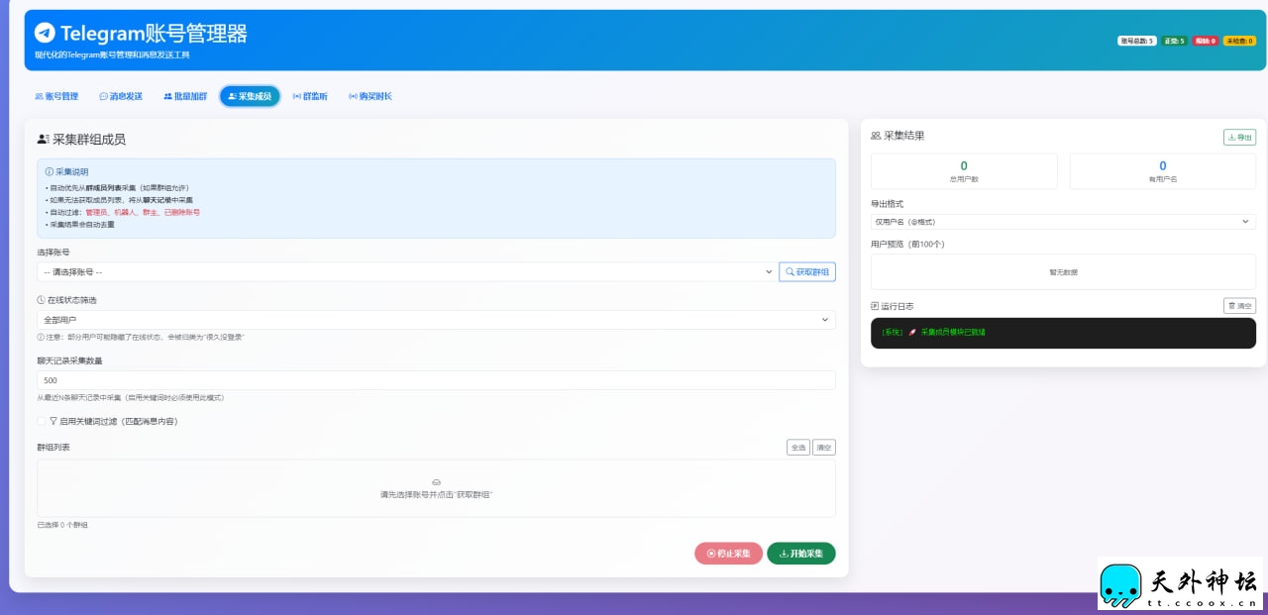Click the 获取群组 search button
The width and height of the screenshot is (1268, 615).
pos(806,271)
